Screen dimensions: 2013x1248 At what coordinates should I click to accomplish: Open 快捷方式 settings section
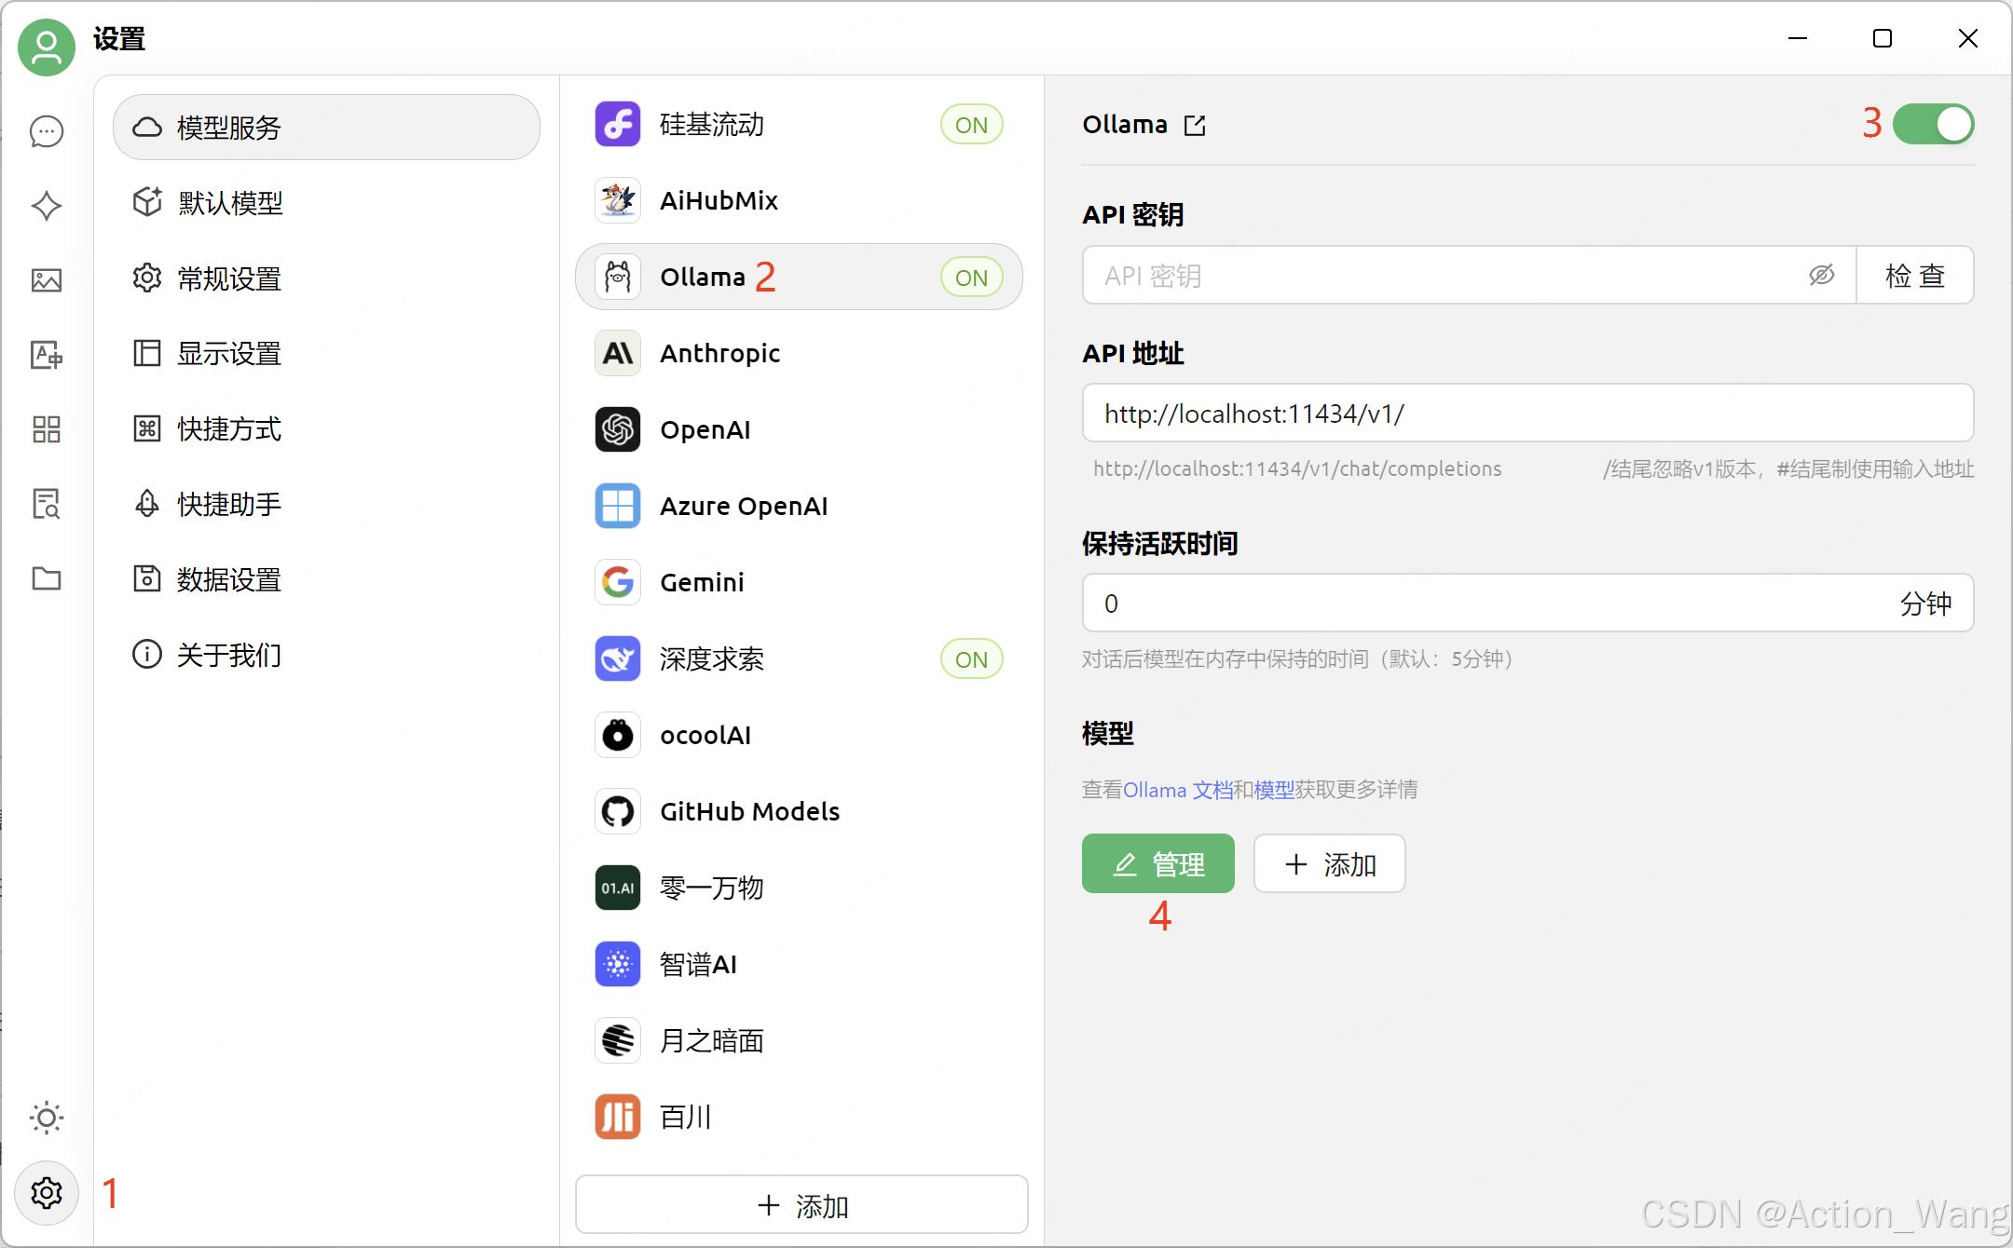pos(326,429)
